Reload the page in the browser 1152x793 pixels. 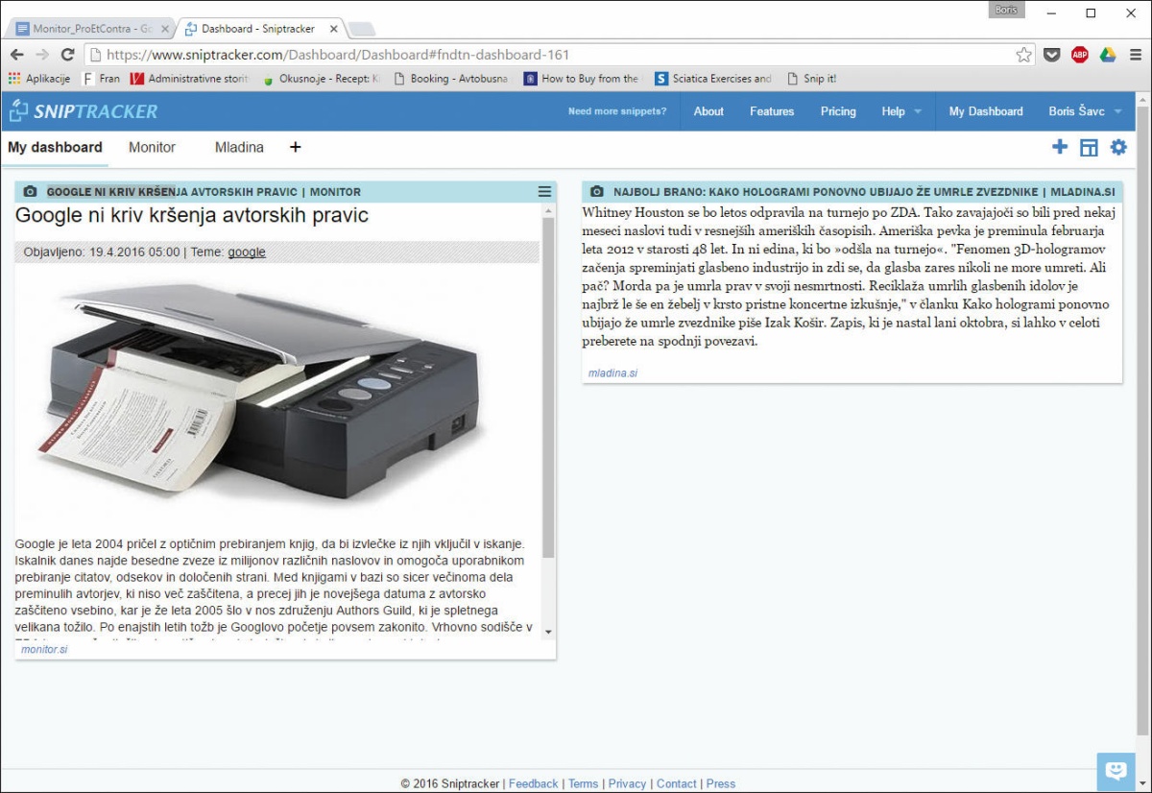67,55
